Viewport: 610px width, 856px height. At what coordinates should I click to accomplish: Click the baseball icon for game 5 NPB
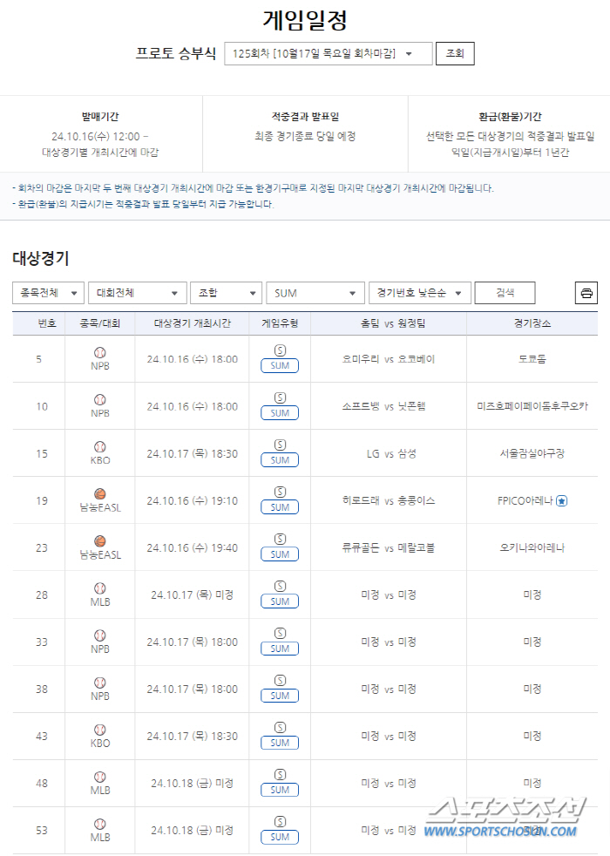coord(100,352)
